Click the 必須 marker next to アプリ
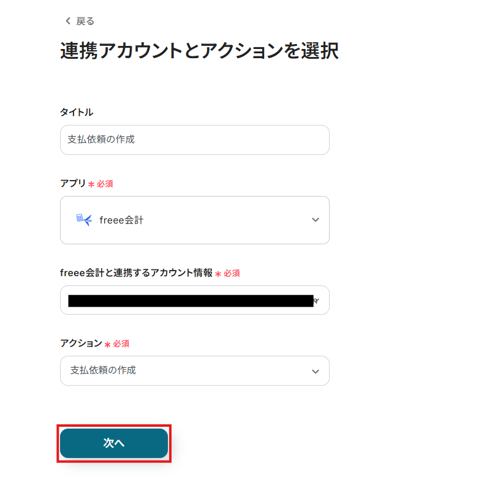 pyautogui.click(x=105, y=184)
